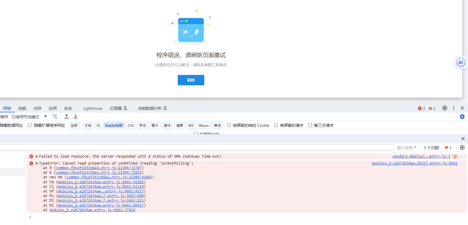This screenshot has width=468, height=225.
Task: Open the 'at Pu' stack frame link
Action: click(x=101, y=196)
